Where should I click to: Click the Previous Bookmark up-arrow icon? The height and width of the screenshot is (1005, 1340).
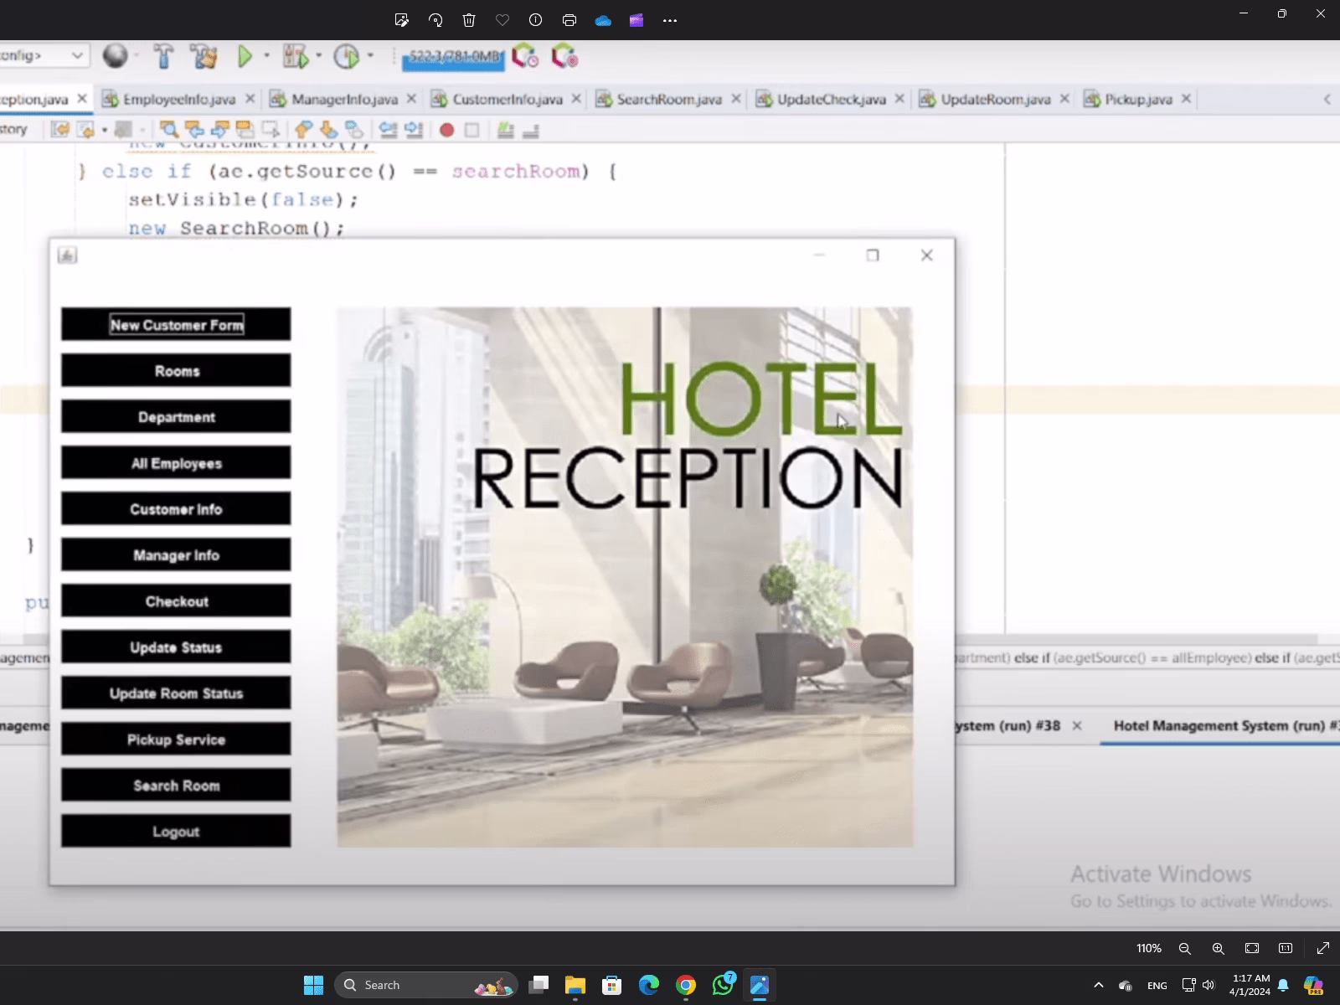[x=303, y=129]
